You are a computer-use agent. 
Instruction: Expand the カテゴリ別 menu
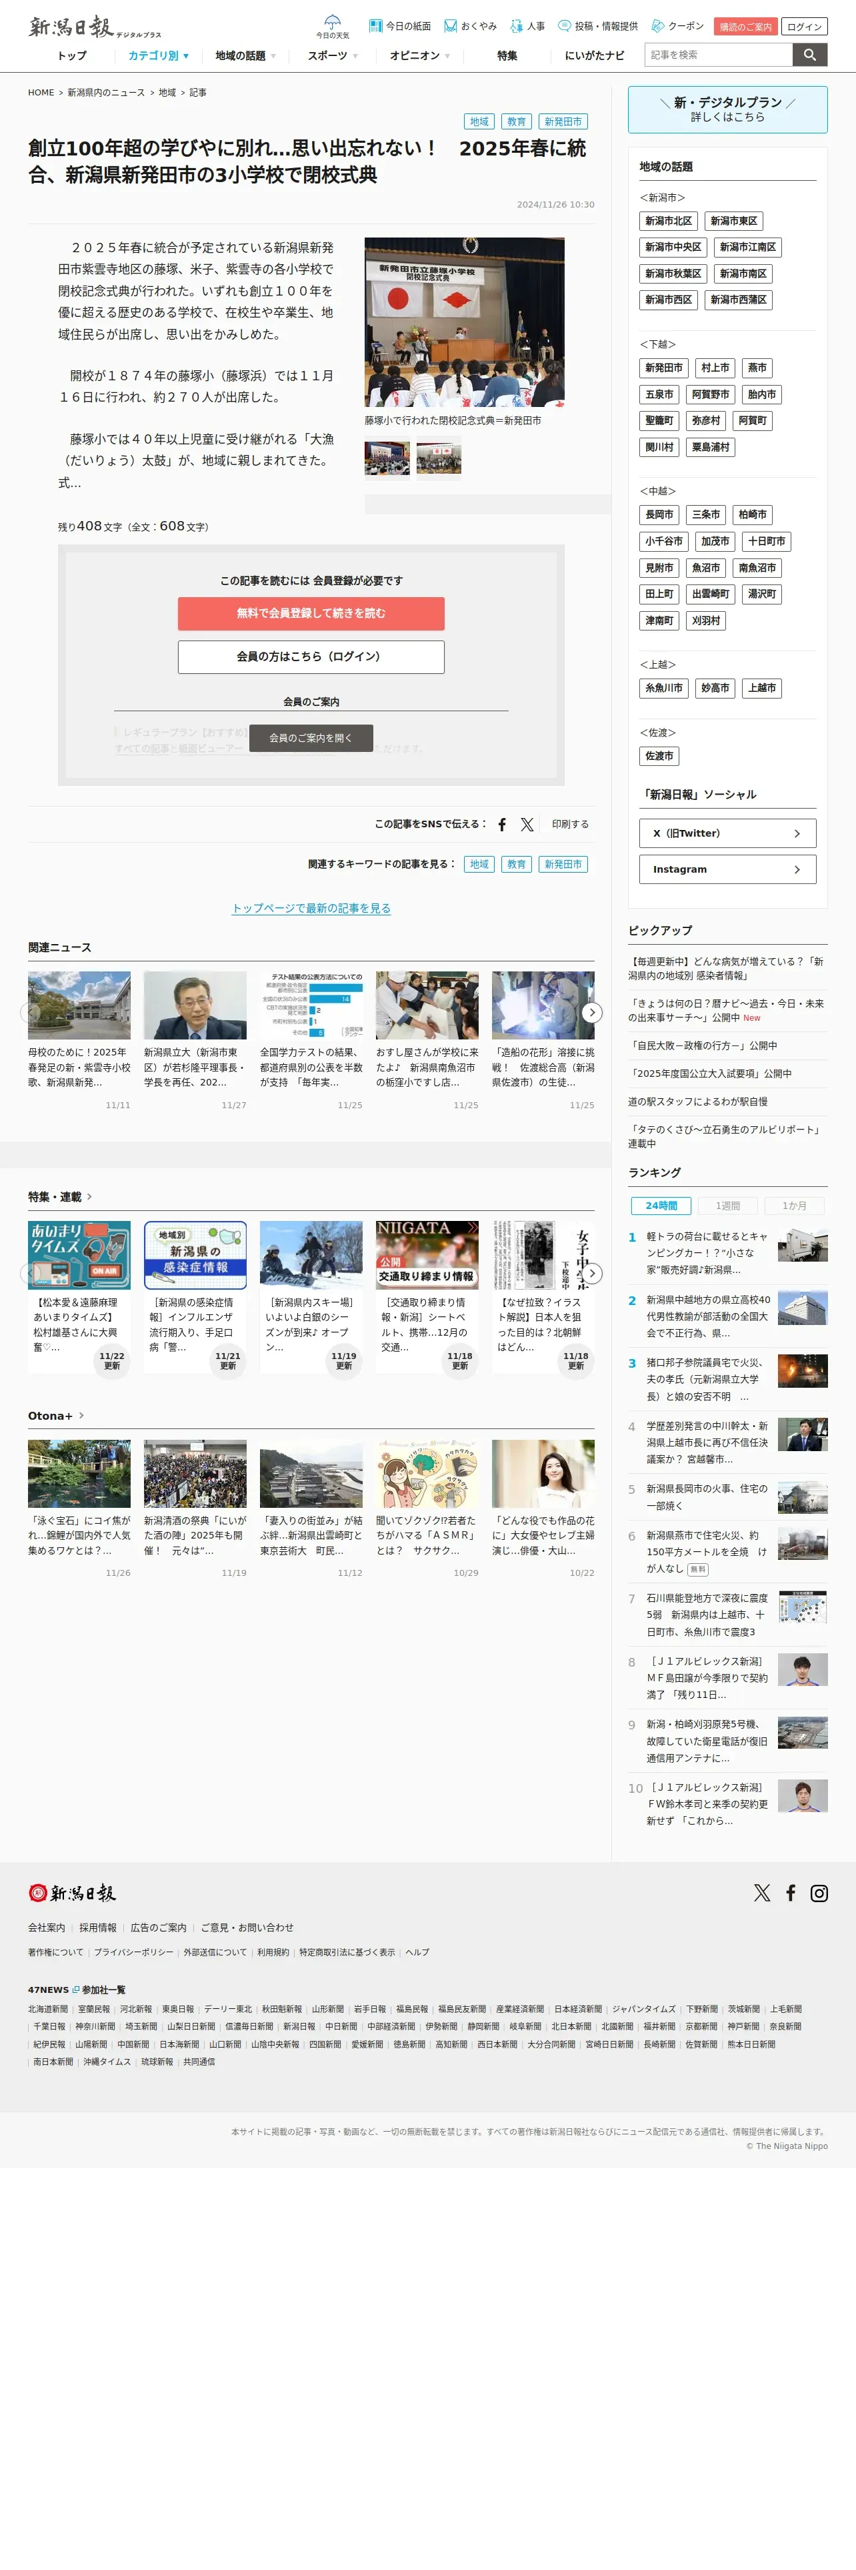pos(157,56)
